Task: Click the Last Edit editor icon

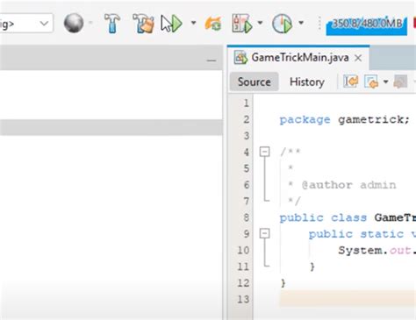Action: (350, 82)
